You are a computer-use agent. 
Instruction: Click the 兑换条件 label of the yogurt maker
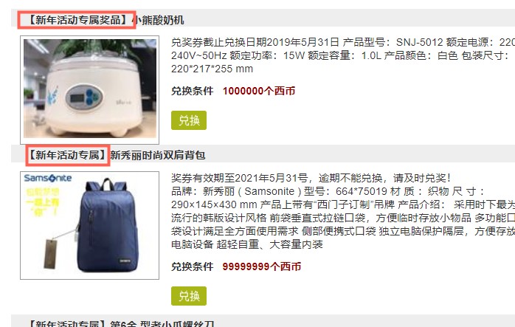[x=192, y=91]
